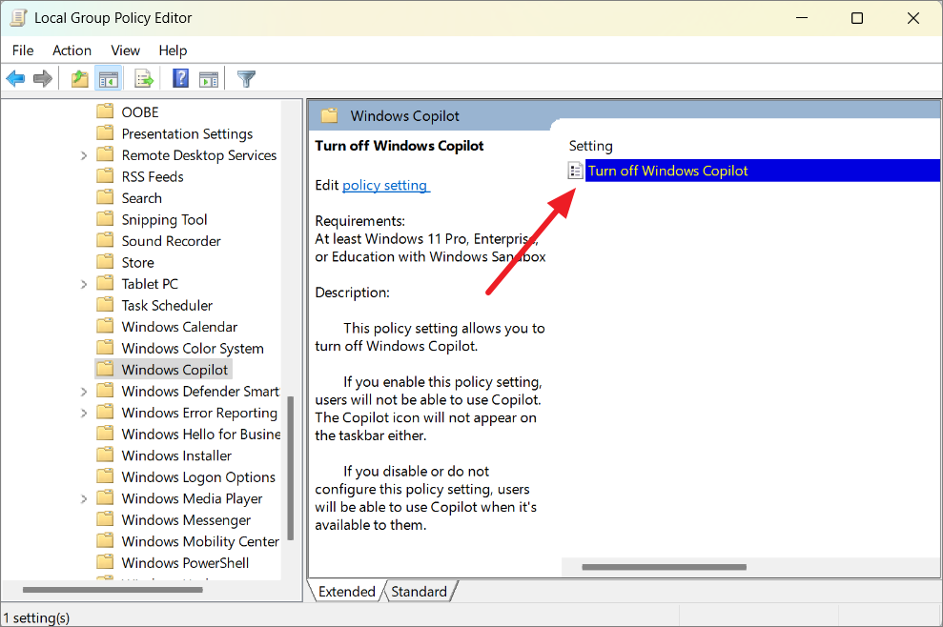Click the tree pane vertical scrollbar thumb

(291, 468)
